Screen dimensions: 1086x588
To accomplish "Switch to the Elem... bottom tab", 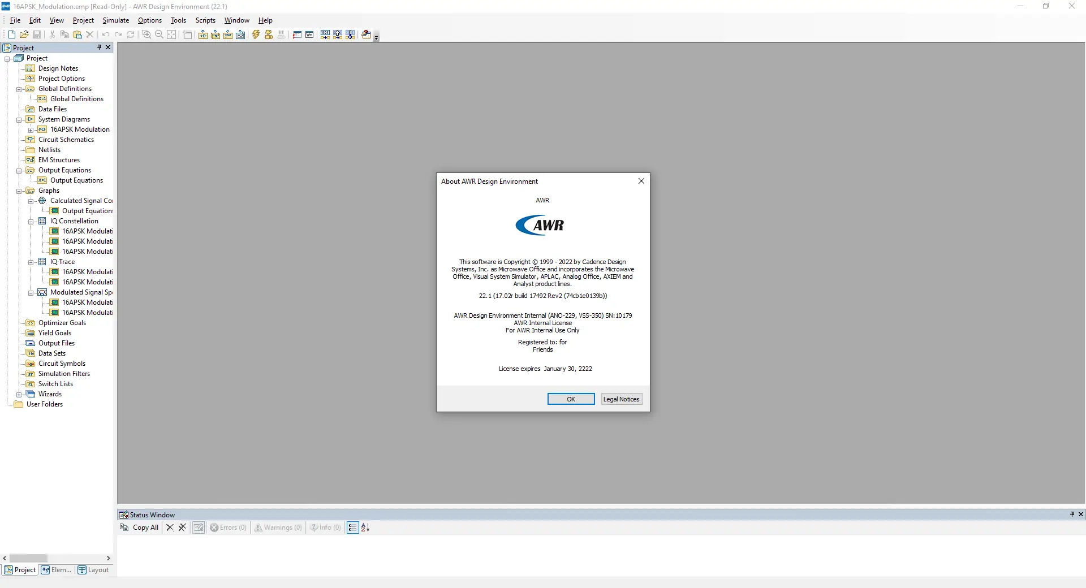I will pos(56,570).
